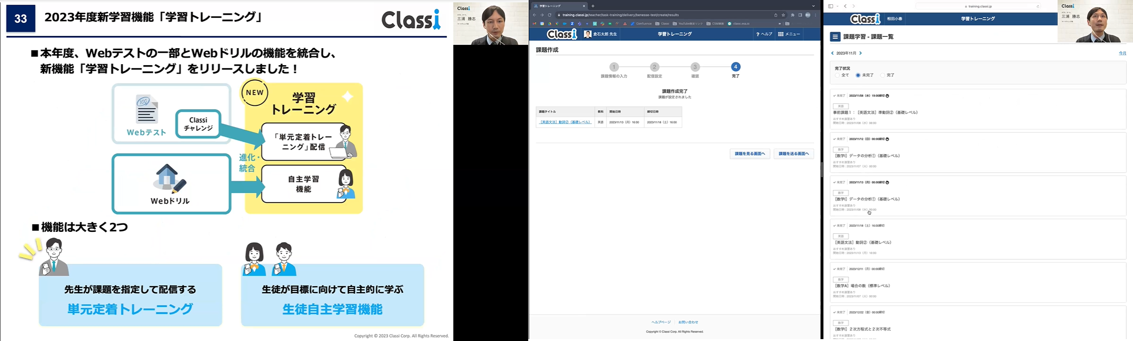Click 倉石太朗 先生 profile avatar

pyautogui.click(x=588, y=34)
